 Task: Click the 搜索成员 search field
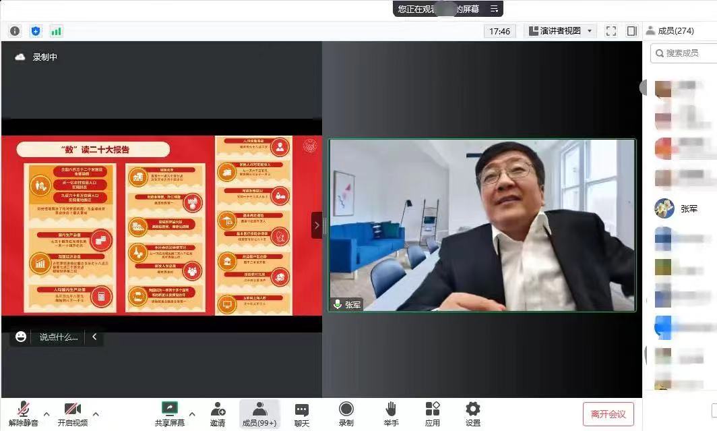click(x=687, y=53)
